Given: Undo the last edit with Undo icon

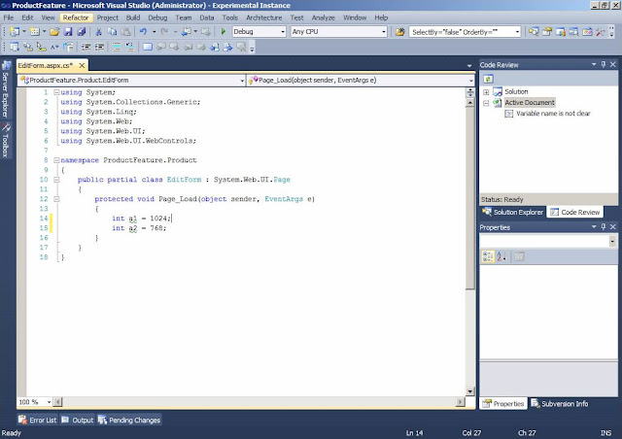Looking at the screenshot, I should [x=143, y=32].
